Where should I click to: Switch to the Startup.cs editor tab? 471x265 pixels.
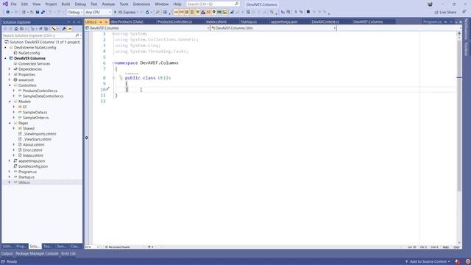pos(249,22)
